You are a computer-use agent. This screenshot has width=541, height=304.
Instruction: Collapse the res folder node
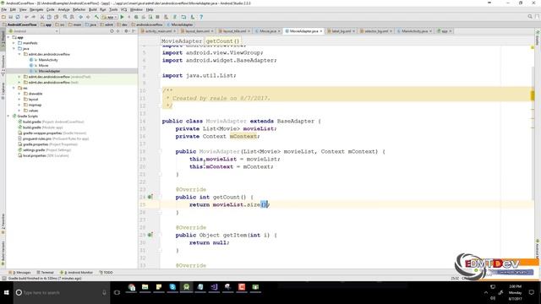point(14,88)
